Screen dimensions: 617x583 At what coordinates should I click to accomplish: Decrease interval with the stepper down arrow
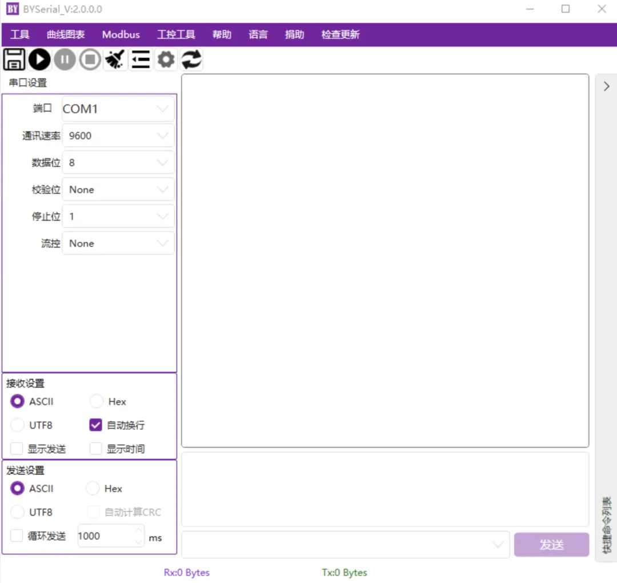click(x=138, y=542)
